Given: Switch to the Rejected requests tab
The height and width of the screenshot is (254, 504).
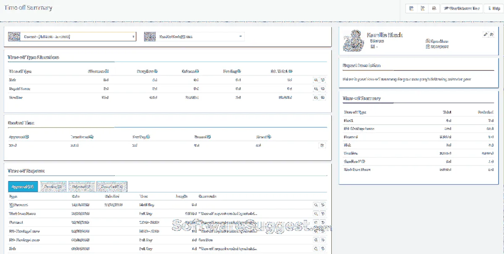Looking at the screenshot, I should coord(81,187).
